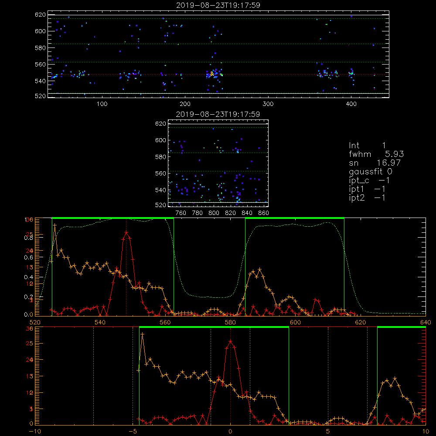Image resolution: width=436 pixels, height=436 pixels.
Task: Click x-axis label 620 of the upper profile plot
Action: click(361, 322)
